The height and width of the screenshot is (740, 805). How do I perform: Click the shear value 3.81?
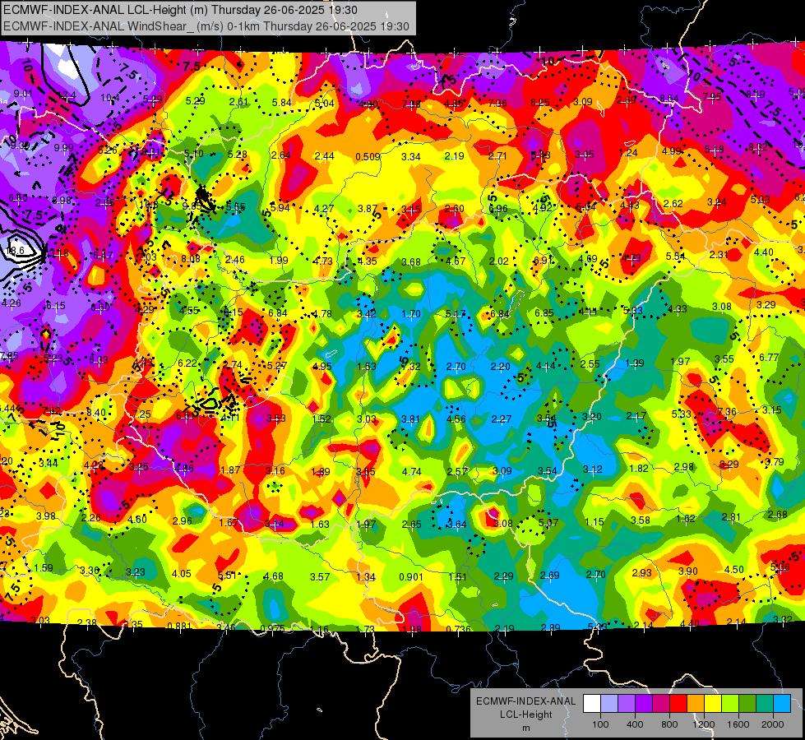point(410,419)
